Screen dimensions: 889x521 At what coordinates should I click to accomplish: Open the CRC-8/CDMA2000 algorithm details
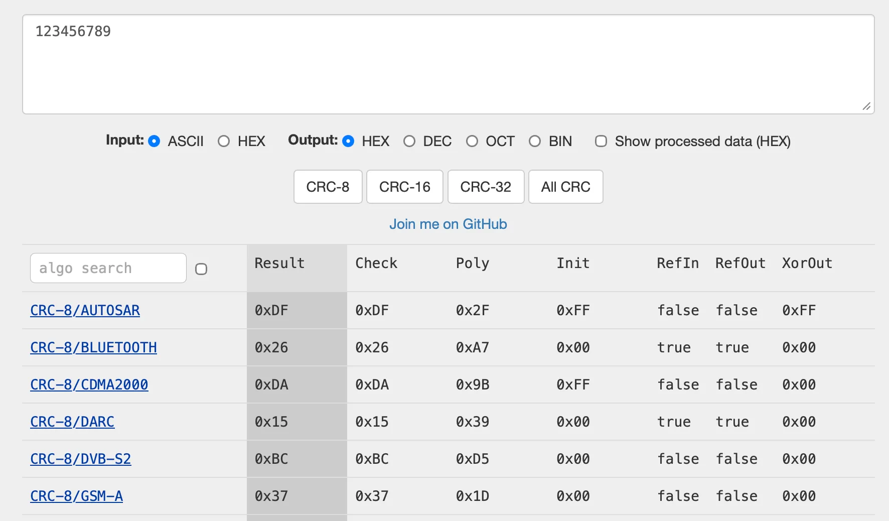pos(89,384)
